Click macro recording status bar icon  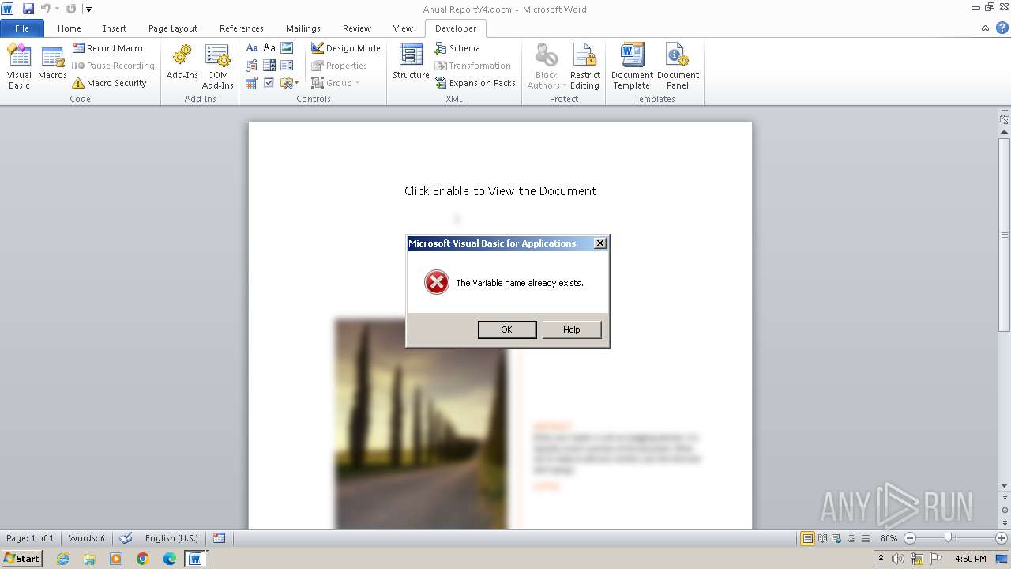point(220,538)
